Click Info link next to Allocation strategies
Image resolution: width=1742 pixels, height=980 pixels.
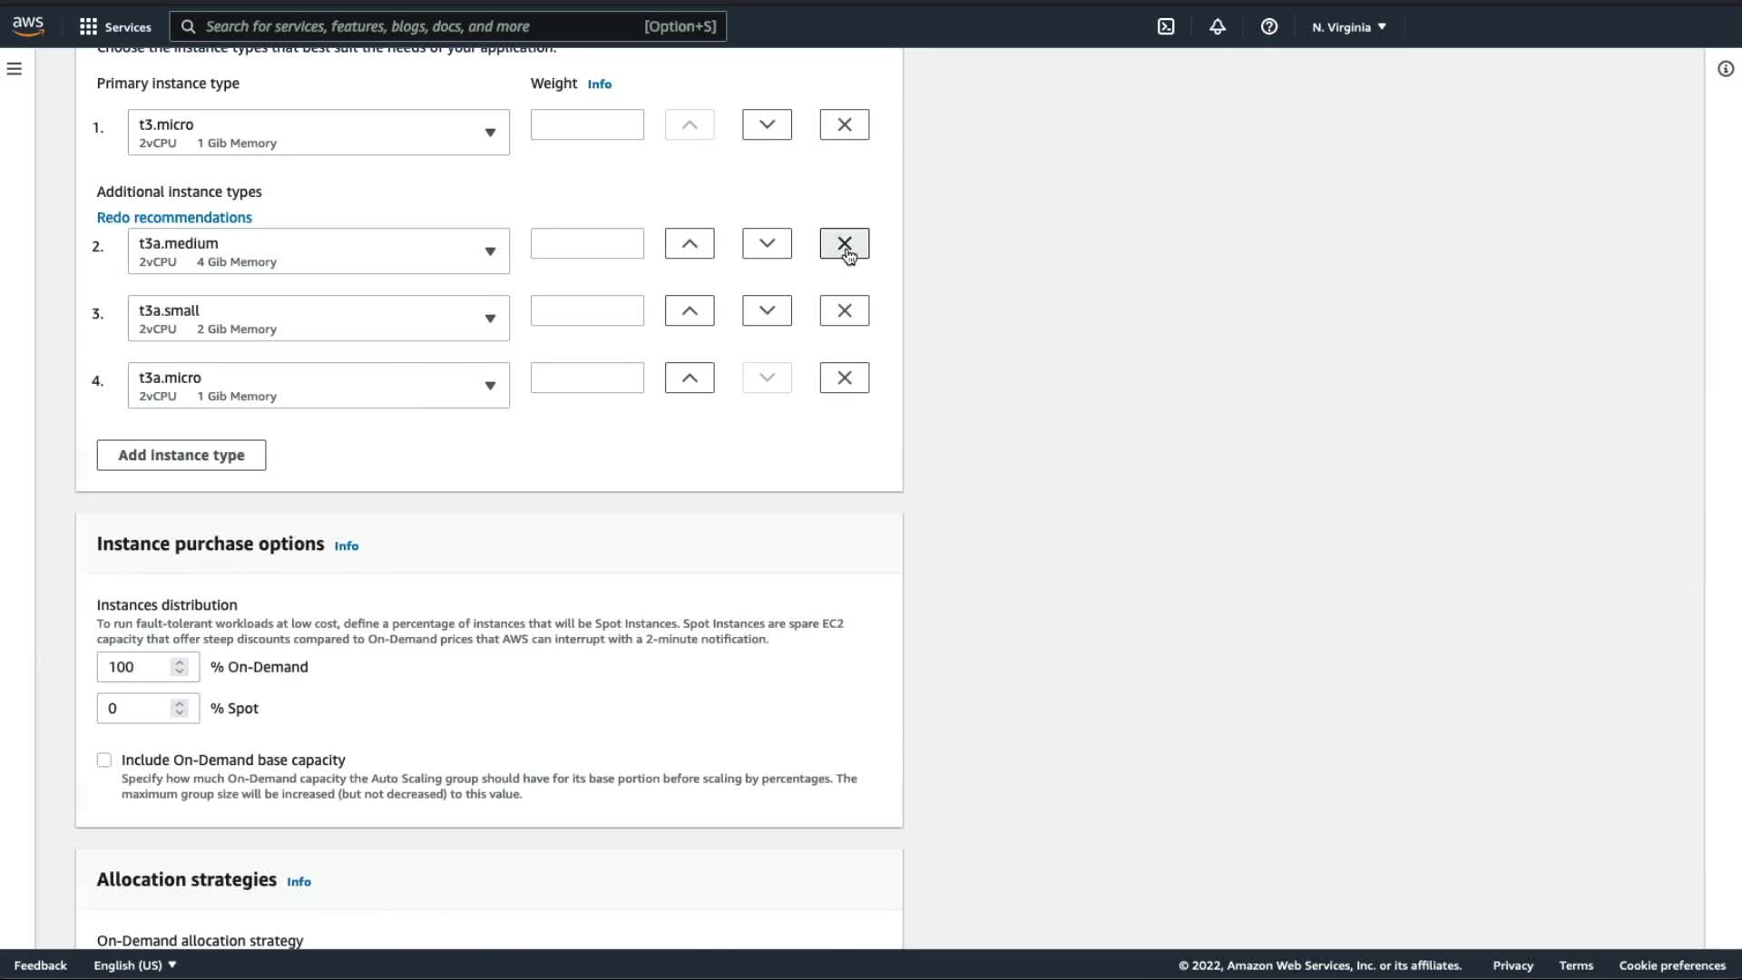coord(298,882)
